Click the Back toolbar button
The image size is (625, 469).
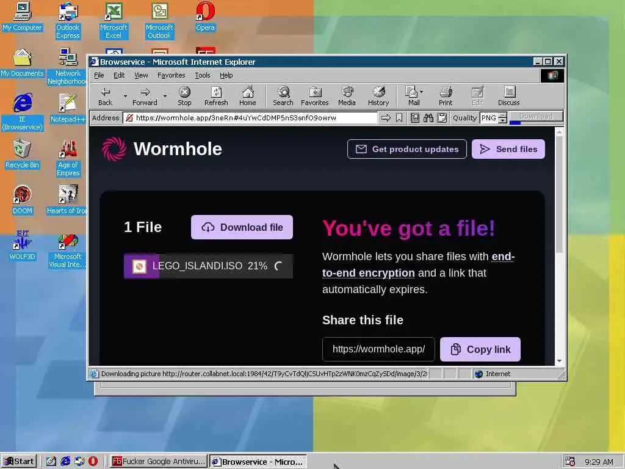[105, 96]
